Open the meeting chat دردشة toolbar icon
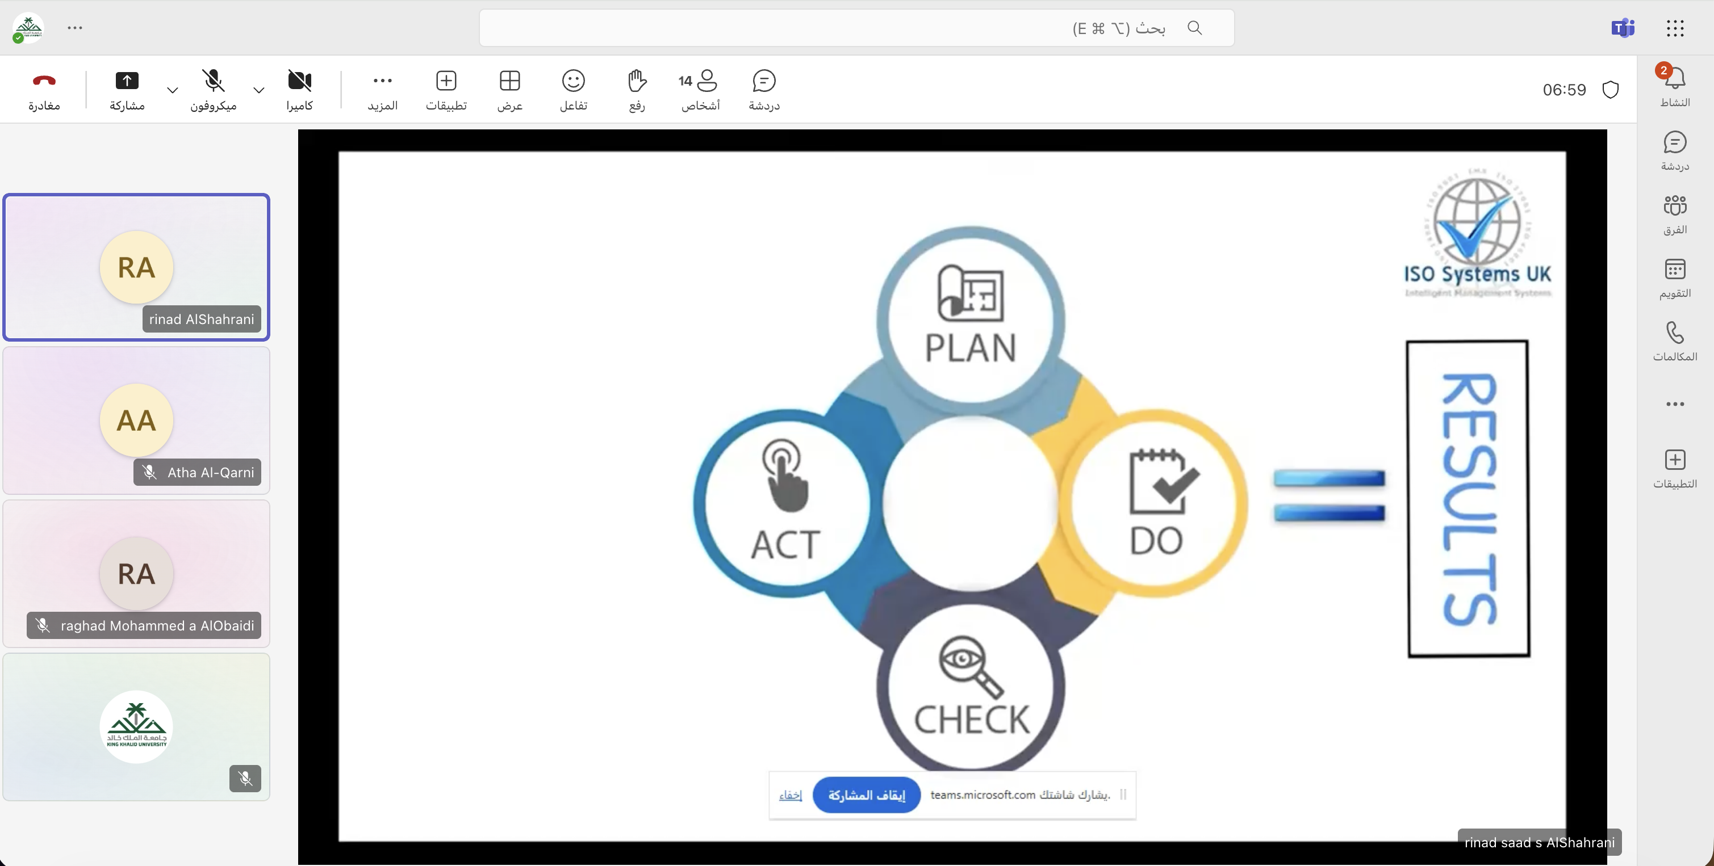 (764, 89)
